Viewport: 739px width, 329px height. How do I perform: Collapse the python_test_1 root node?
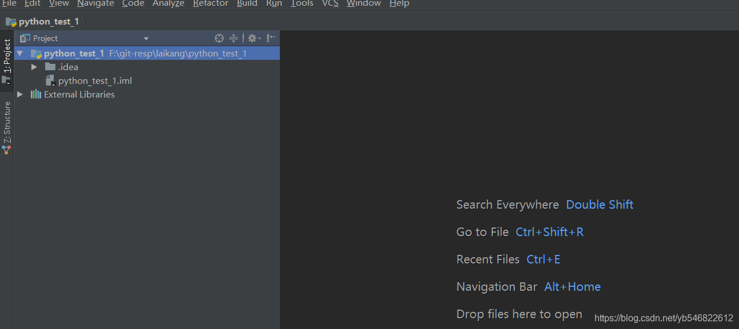click(x=20, y=54)
